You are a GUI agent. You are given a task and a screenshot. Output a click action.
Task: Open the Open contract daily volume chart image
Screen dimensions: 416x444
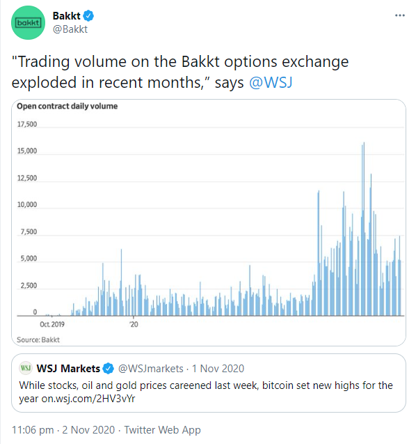pos(209,222)
